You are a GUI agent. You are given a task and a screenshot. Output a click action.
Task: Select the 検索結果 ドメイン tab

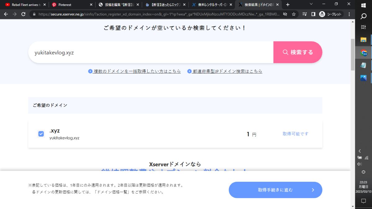click(258, 5)
